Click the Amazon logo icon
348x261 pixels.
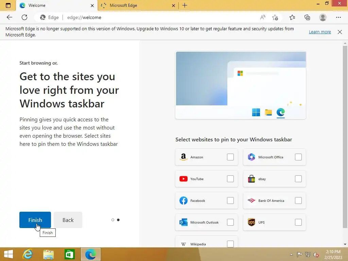[x=183, y=157]
